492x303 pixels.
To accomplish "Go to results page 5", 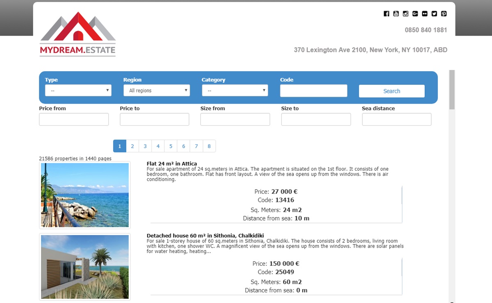I will (171, 146).
